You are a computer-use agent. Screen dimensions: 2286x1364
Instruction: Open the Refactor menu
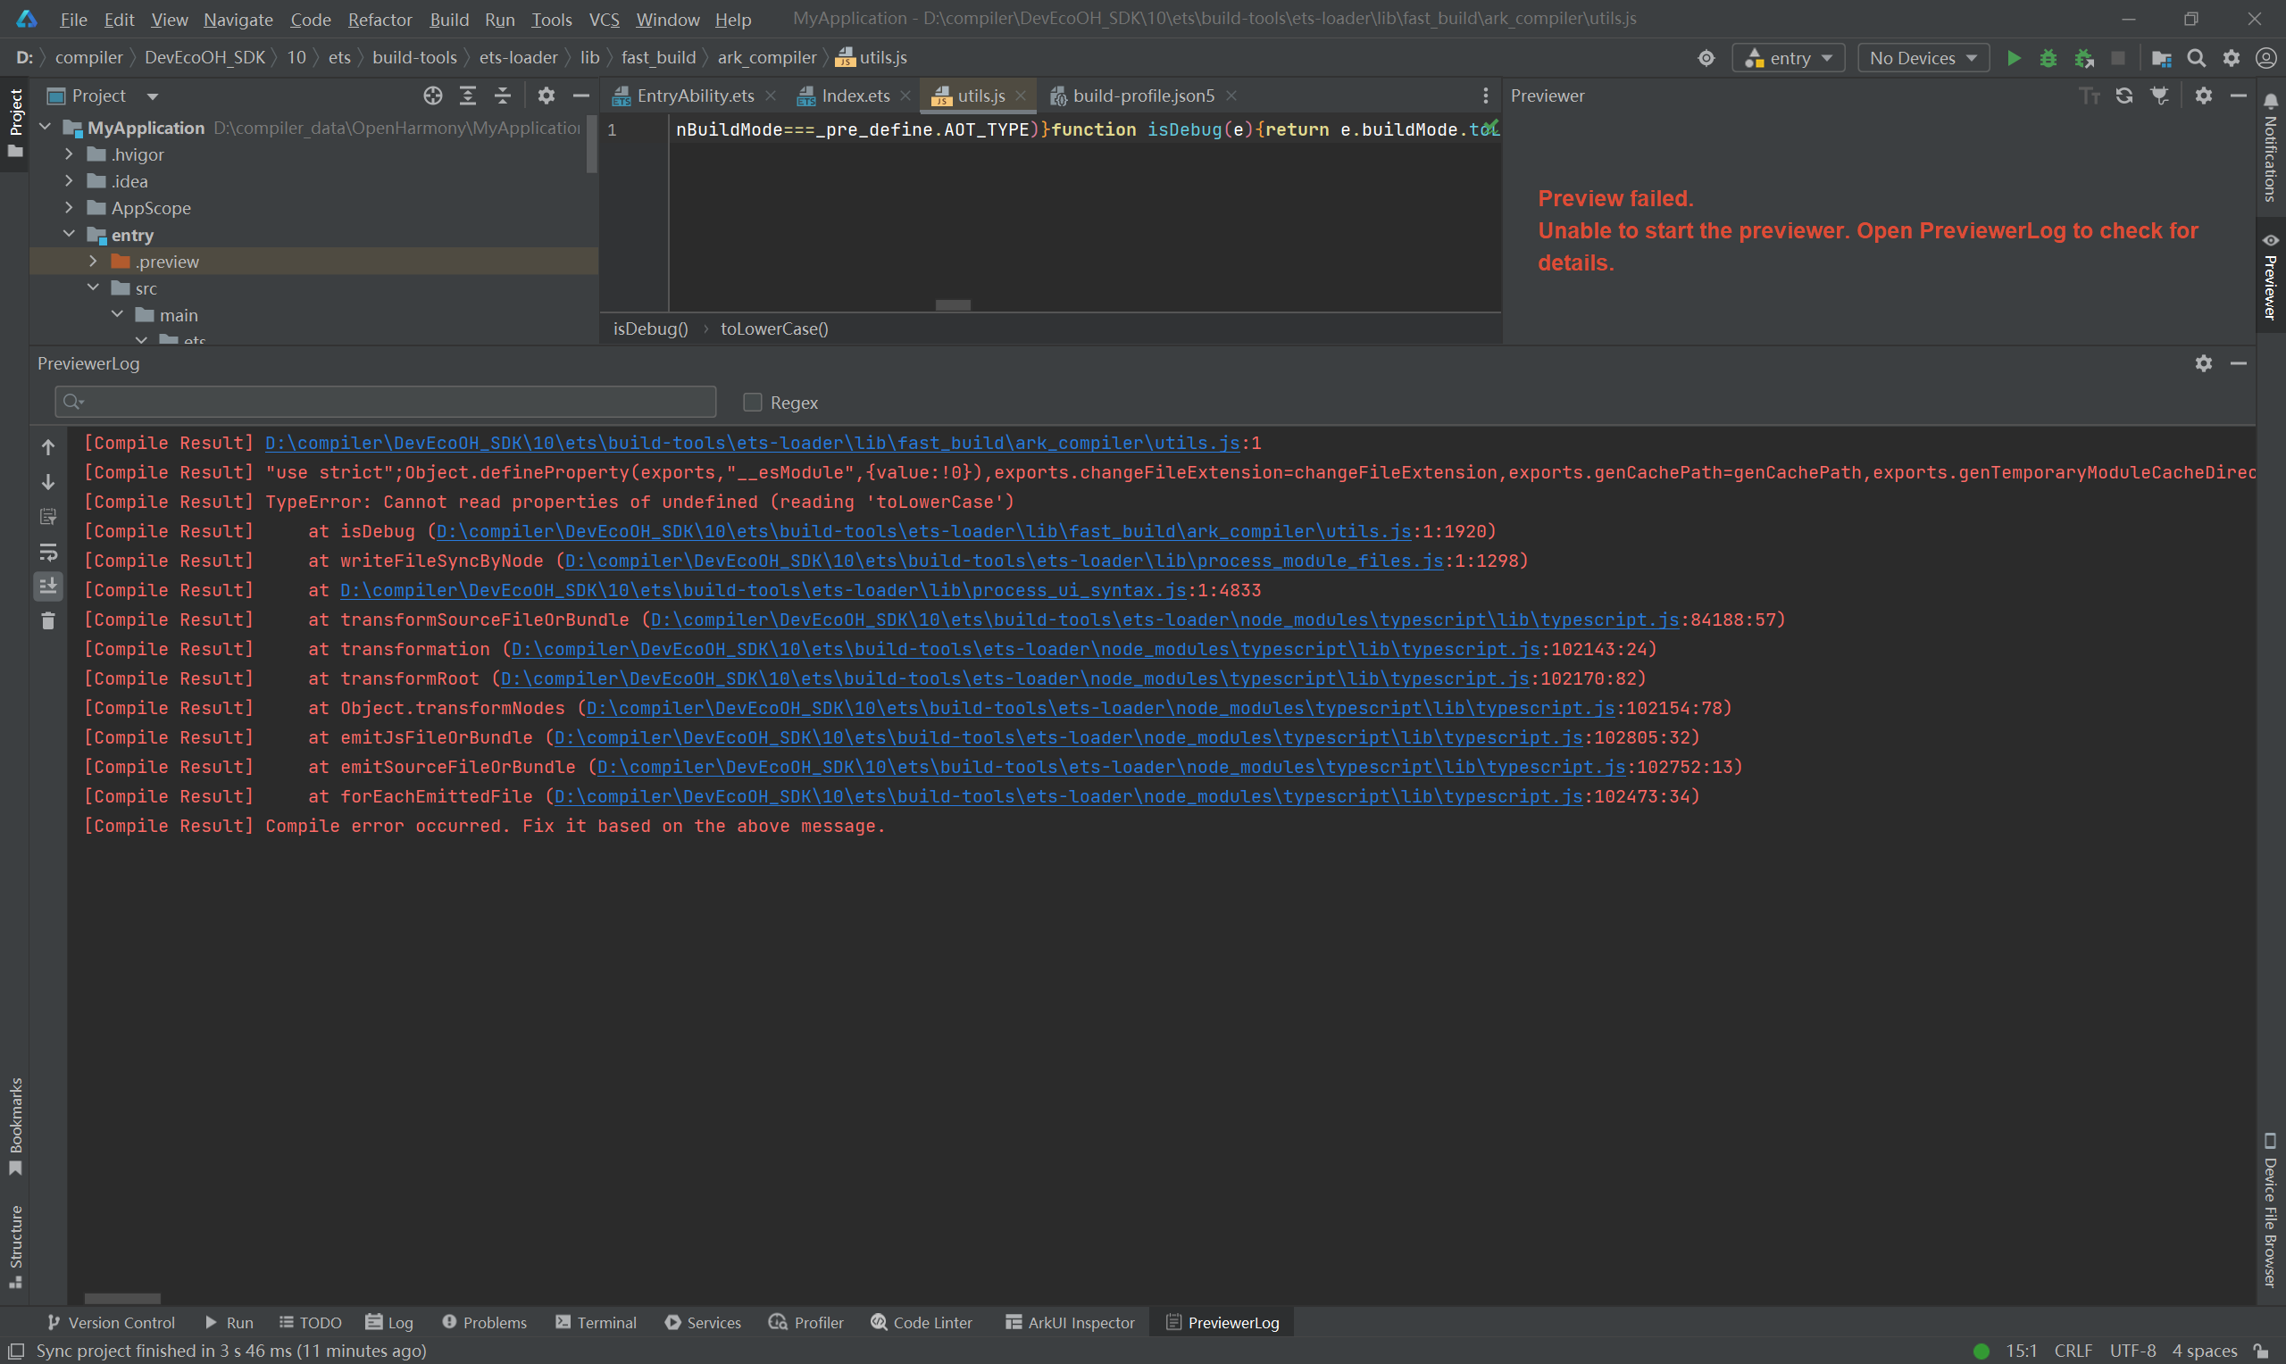pos(380,20)
